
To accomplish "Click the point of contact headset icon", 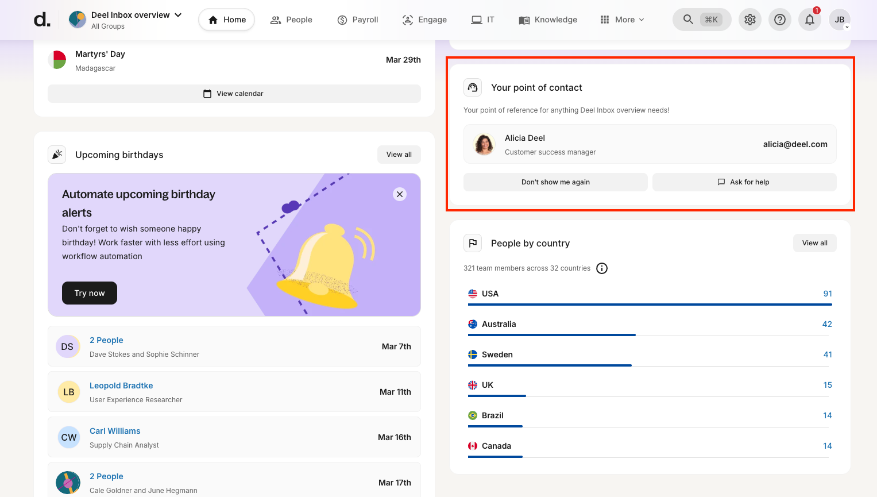I will [x=473, y=87].
